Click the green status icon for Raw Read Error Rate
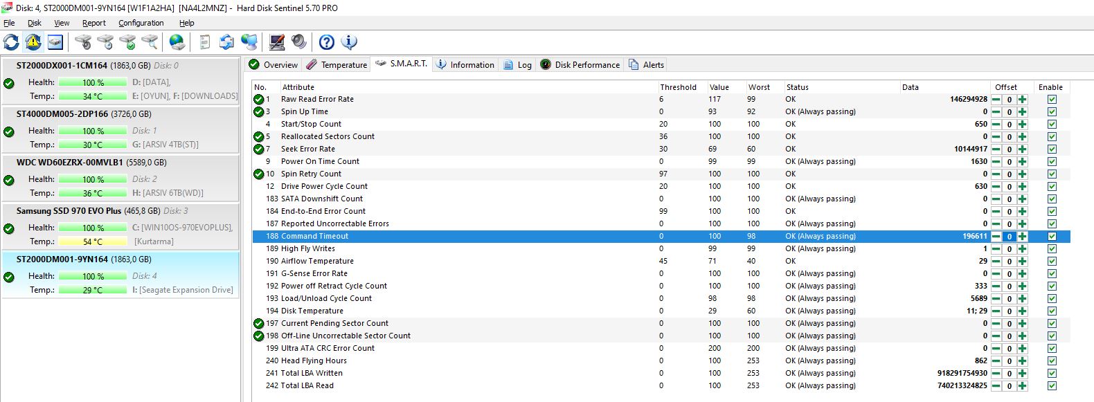This screenshot has height=402, width=1094. (x=258, y=100)
